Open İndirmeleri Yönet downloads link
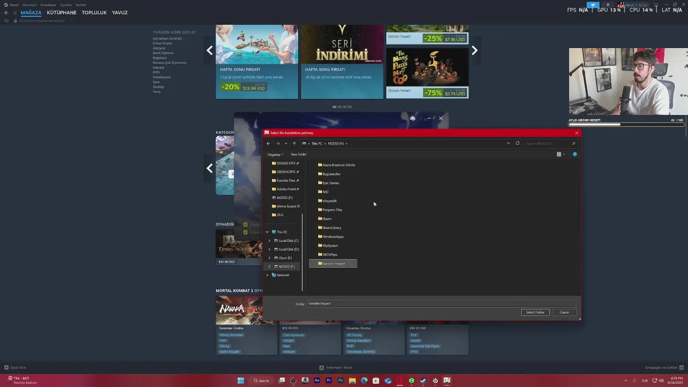Image resolution: width=688 pixels, height=387 pixels. 336,368
